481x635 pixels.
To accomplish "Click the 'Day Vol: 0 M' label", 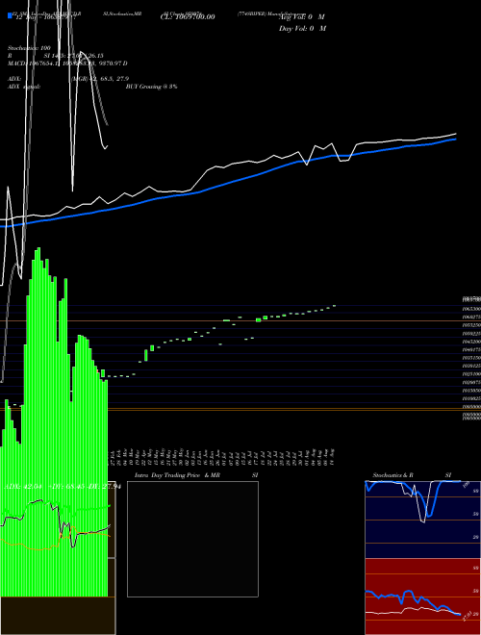I will [x=302, y=29].
